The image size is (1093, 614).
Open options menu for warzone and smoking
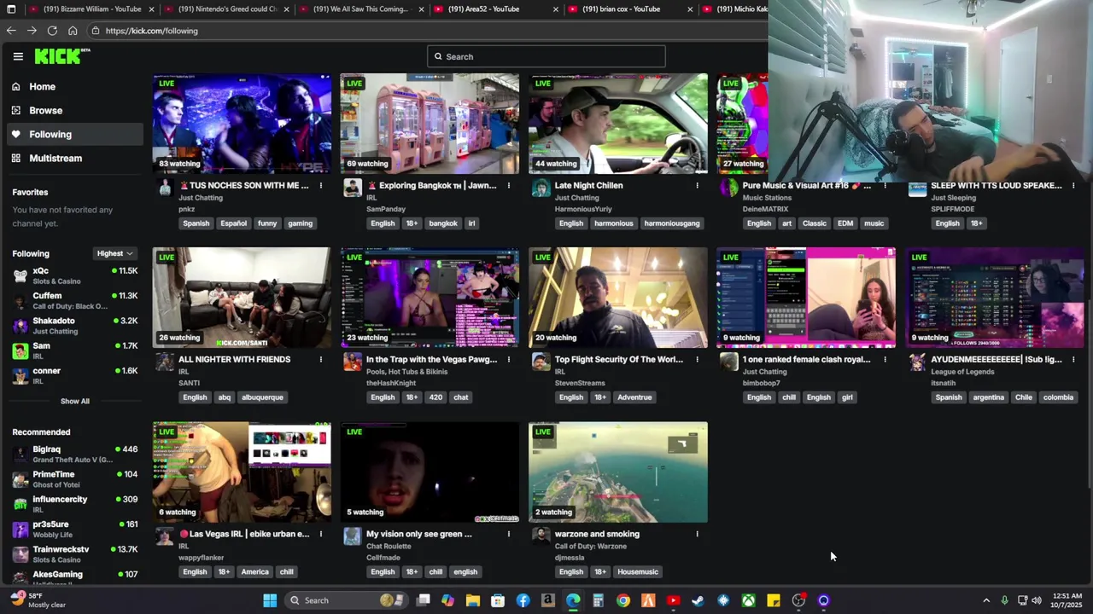coord(697,534)
